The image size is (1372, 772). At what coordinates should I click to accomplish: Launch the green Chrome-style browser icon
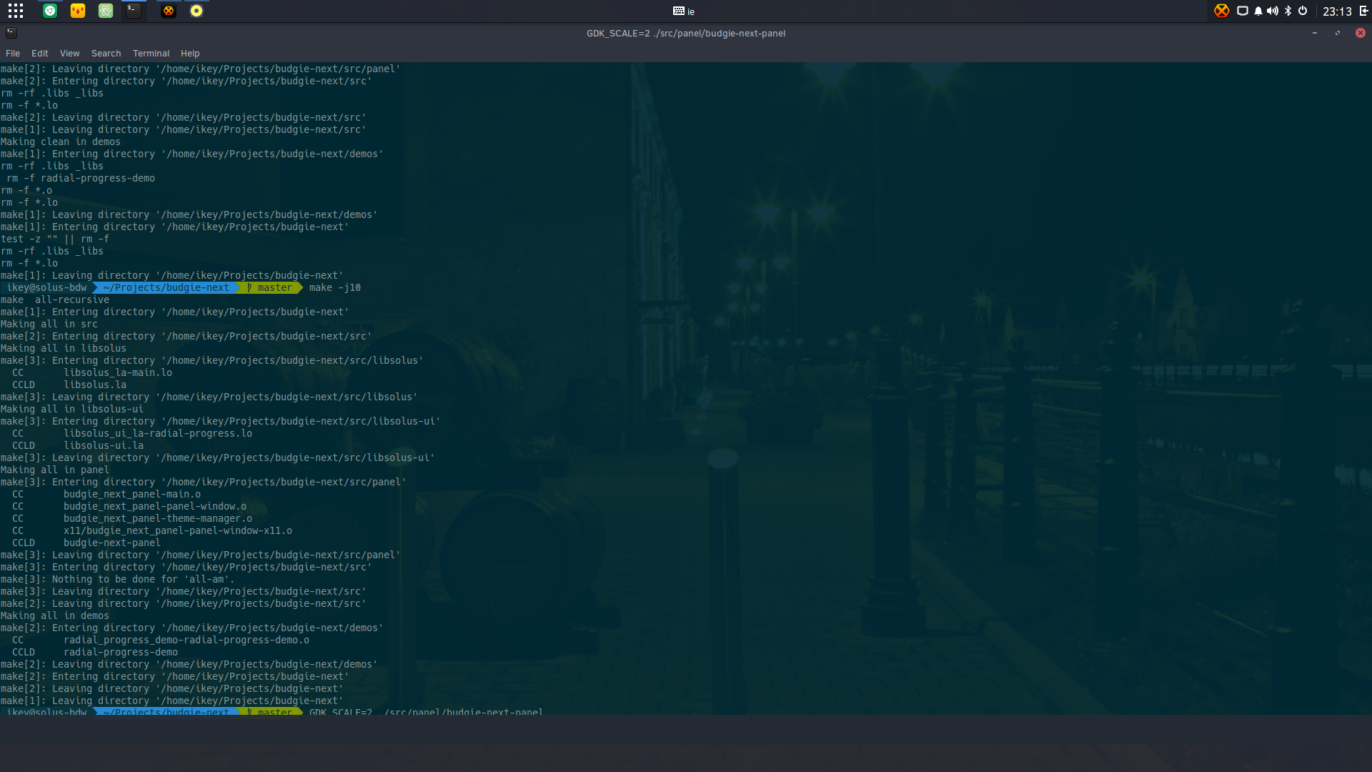pos(50,11)
